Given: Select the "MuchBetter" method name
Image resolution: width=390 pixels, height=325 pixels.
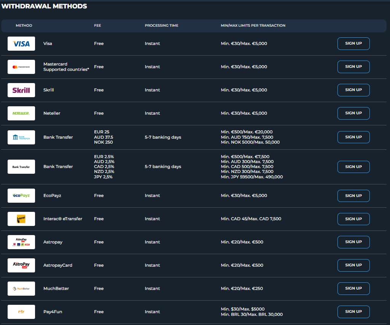Looking at the screenshot, I should [56, 288].
